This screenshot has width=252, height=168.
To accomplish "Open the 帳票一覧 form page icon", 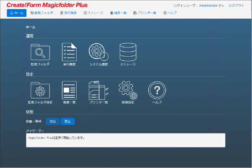I will [x=69, y=90].
